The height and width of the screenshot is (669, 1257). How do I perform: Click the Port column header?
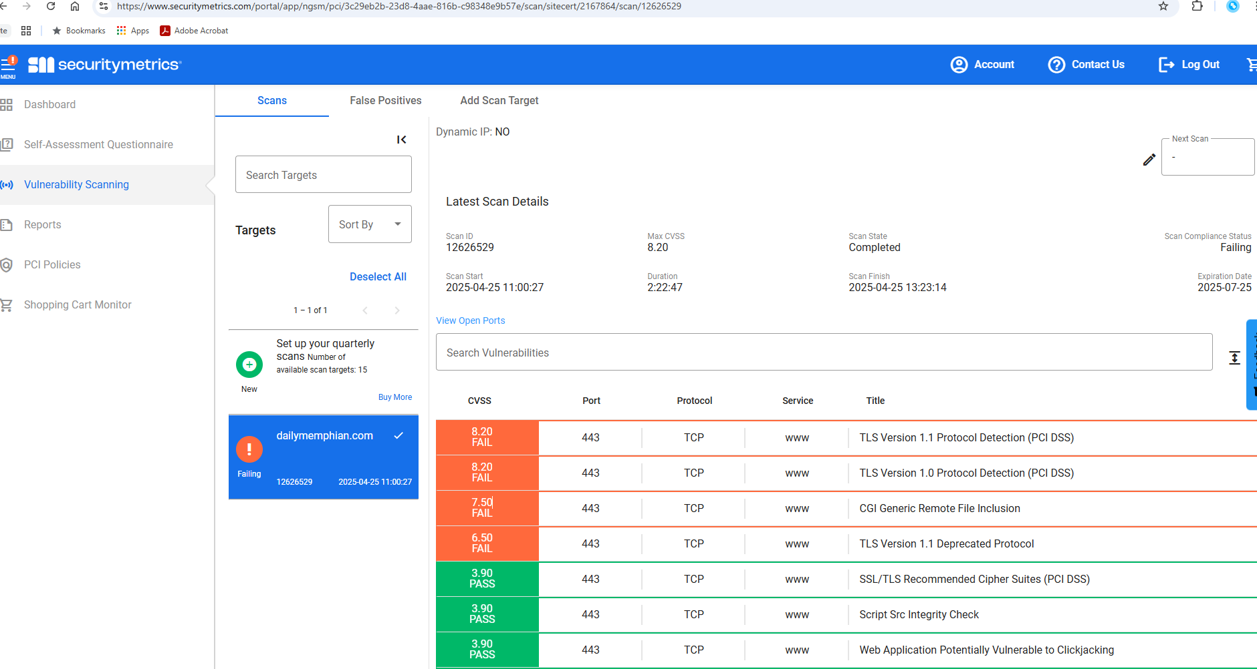coord(591,401)
